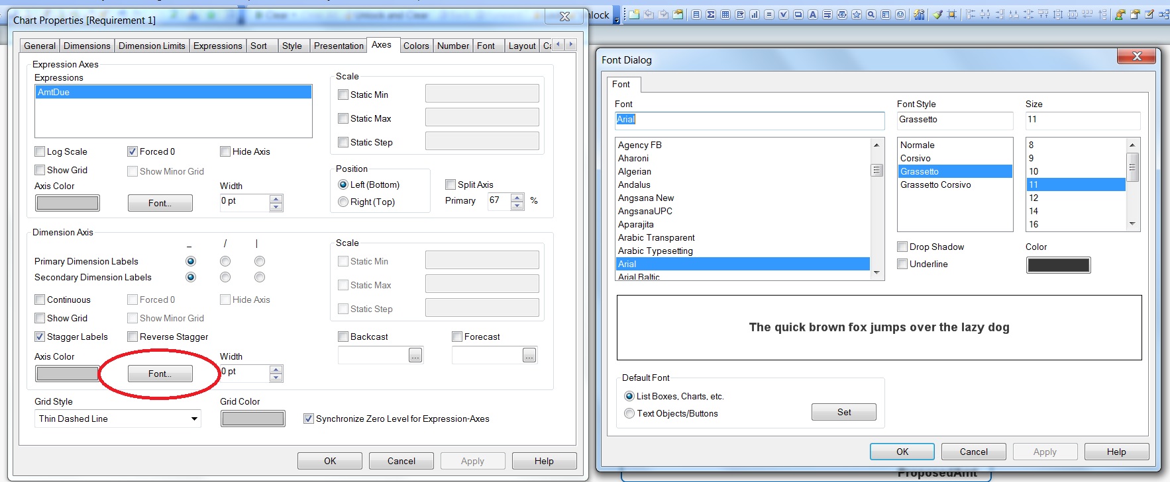
Task: Click the Create Multi Box icon
Action: pos(740,15)
